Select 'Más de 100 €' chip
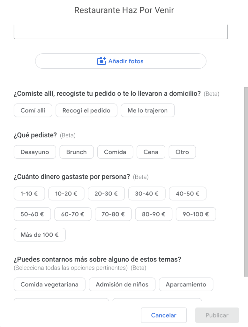Image resolution: width=248 pixels, height=327 pixels. pos(40,235)
